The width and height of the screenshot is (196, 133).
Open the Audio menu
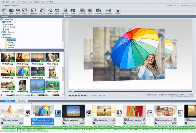[24, 2]
